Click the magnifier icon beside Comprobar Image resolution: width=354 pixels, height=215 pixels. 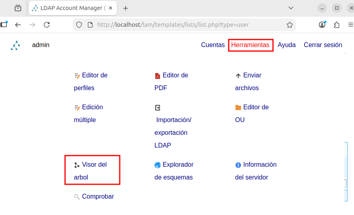77,197
